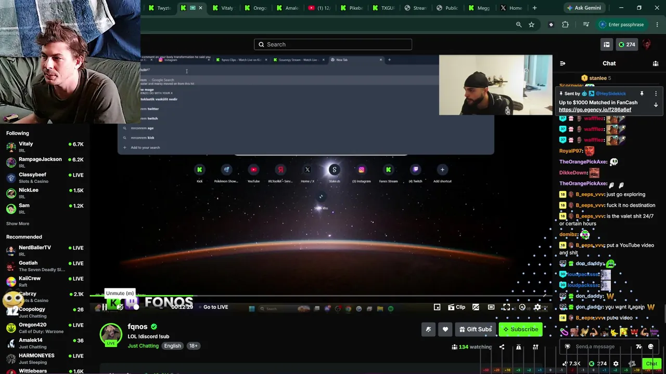
Task: Click the circular icon left of player settings gear
Action: click(522, 307)
